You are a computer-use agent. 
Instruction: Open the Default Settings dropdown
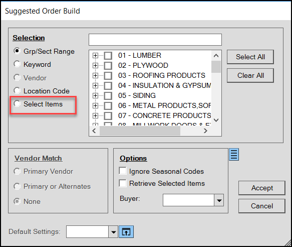[113, 232]
